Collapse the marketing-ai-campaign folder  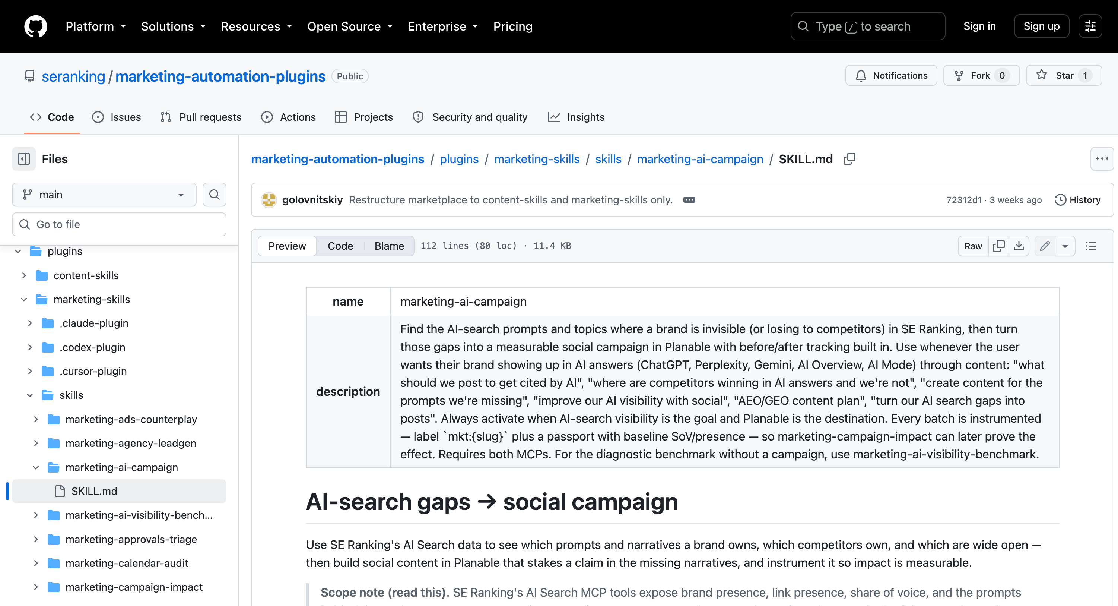[x=36, y=467]
